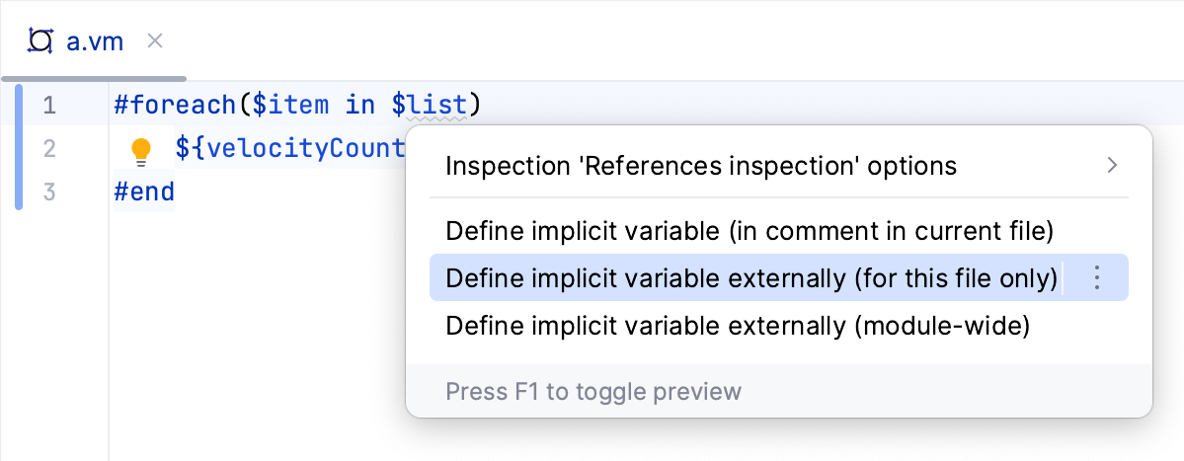Click the ${velocityCount reference on line 2
Viewport: 1184px width, 461px height.
(x=290, y=149)
